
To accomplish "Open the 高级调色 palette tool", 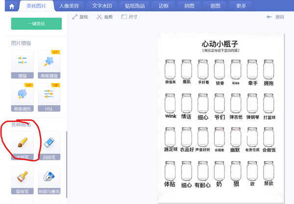I will pos(23,97).
